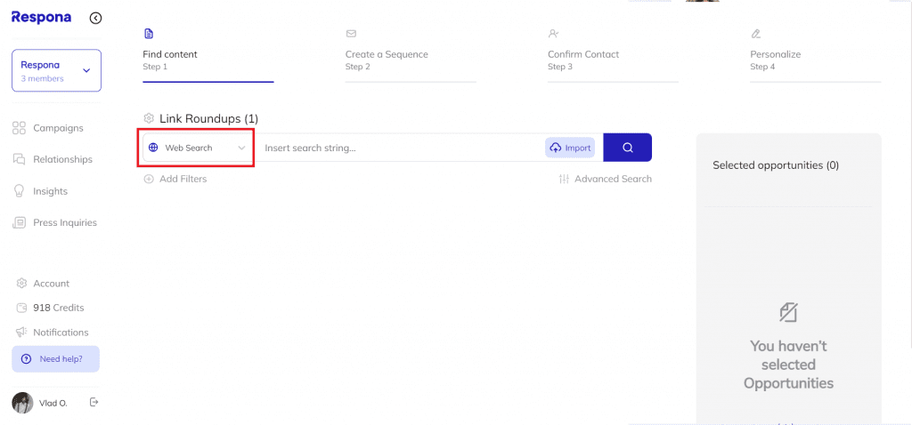Open the Web Search source dropdown
Screen dimensions: 912x425
pos(198,148)
